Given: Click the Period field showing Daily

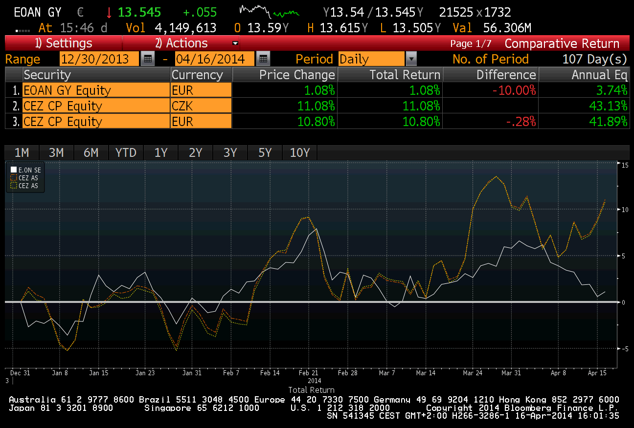Looking at the screenshot, I should click(371, 59).
